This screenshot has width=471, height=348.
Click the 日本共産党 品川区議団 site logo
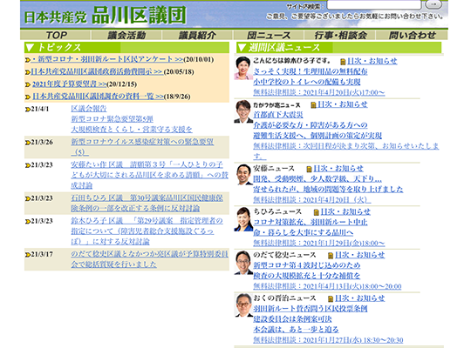(x=105, y=16)
